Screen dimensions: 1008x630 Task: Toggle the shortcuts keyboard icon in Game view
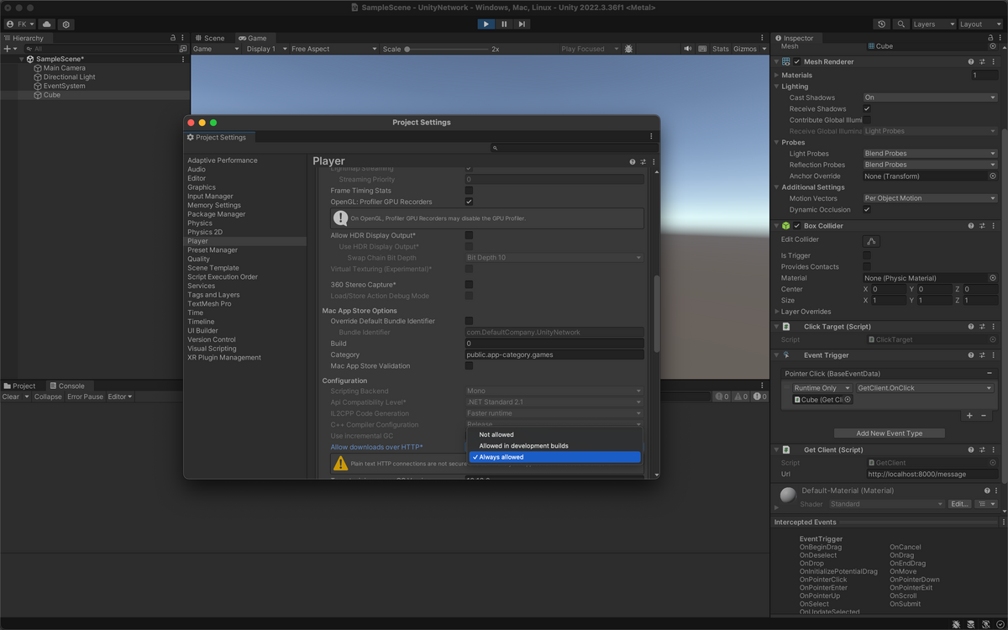click(x=702, y=49)
